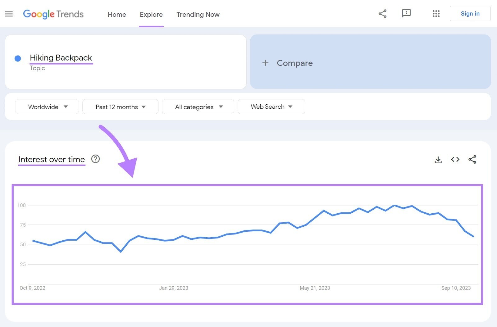Click the share icon in the top bar
Viewport: 497px width, 327px height.
[x=382, y=14]
